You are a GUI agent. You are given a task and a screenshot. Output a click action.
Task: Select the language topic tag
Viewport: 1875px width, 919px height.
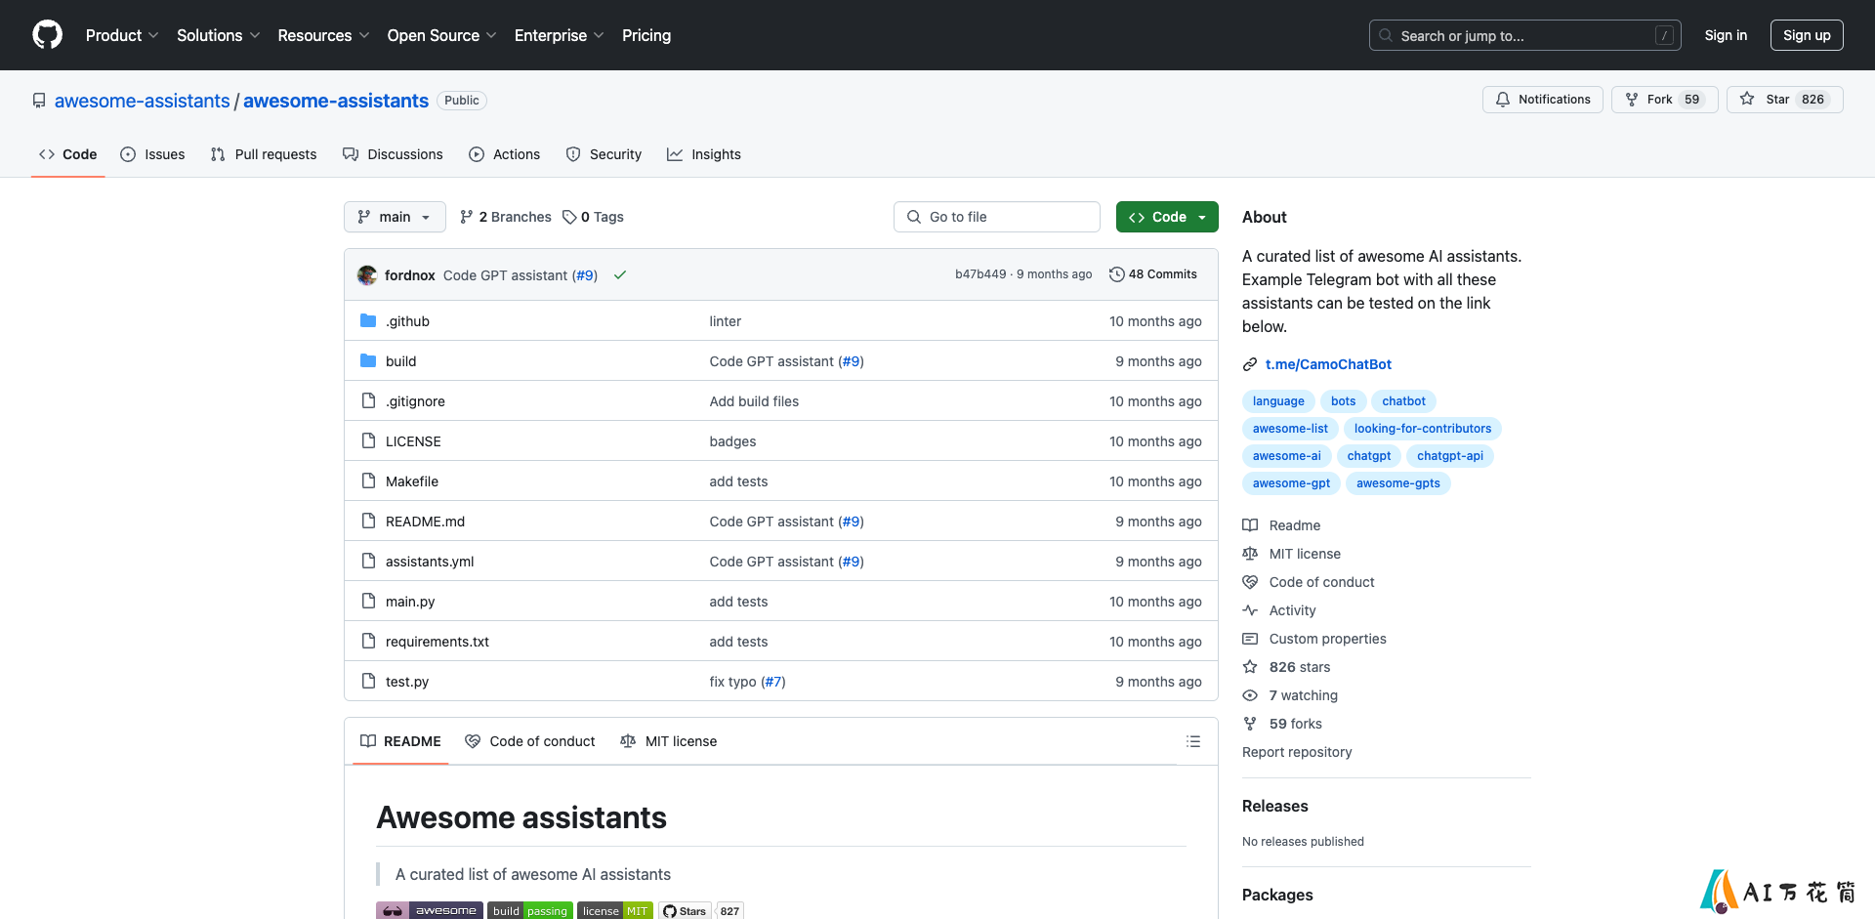[1278, 401]
